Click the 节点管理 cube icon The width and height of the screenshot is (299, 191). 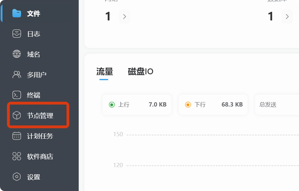click(16, 116)
